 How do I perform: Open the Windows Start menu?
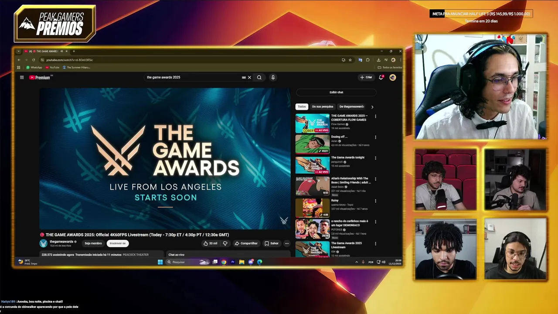click(160, 262)
